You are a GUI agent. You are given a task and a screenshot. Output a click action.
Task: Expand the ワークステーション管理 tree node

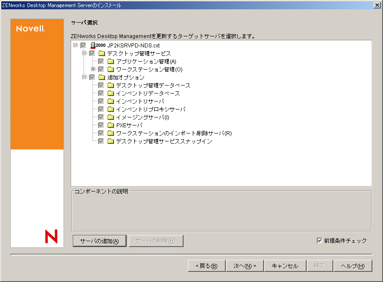click(94, 69)
